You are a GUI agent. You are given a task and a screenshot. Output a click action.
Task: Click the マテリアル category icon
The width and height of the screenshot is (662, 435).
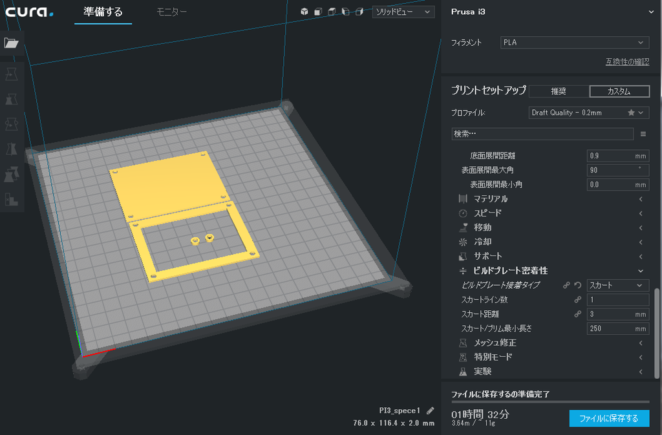463,198
